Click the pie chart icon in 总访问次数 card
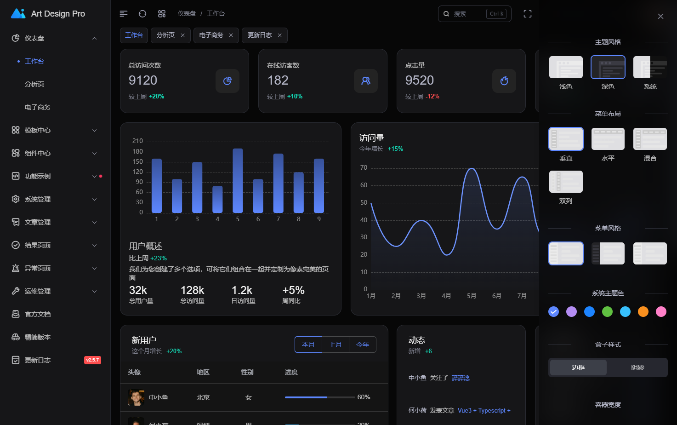Image resolution: width=677 pixels, height=425 pixels. point(228,81)
